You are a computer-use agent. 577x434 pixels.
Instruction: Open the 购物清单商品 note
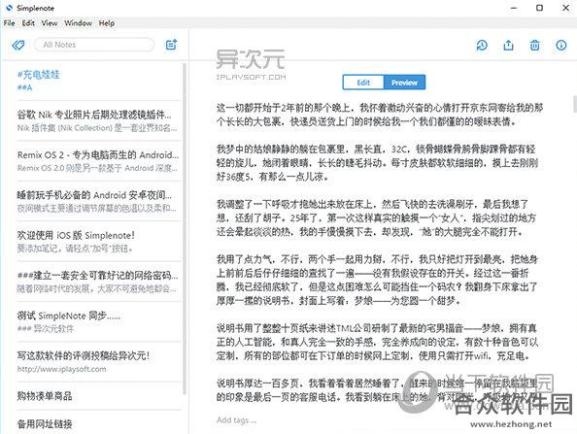[99, 396]
